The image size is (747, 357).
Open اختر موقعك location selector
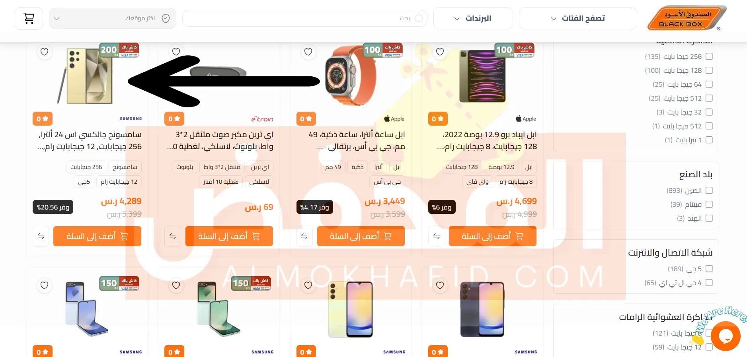tap(113, 18)
